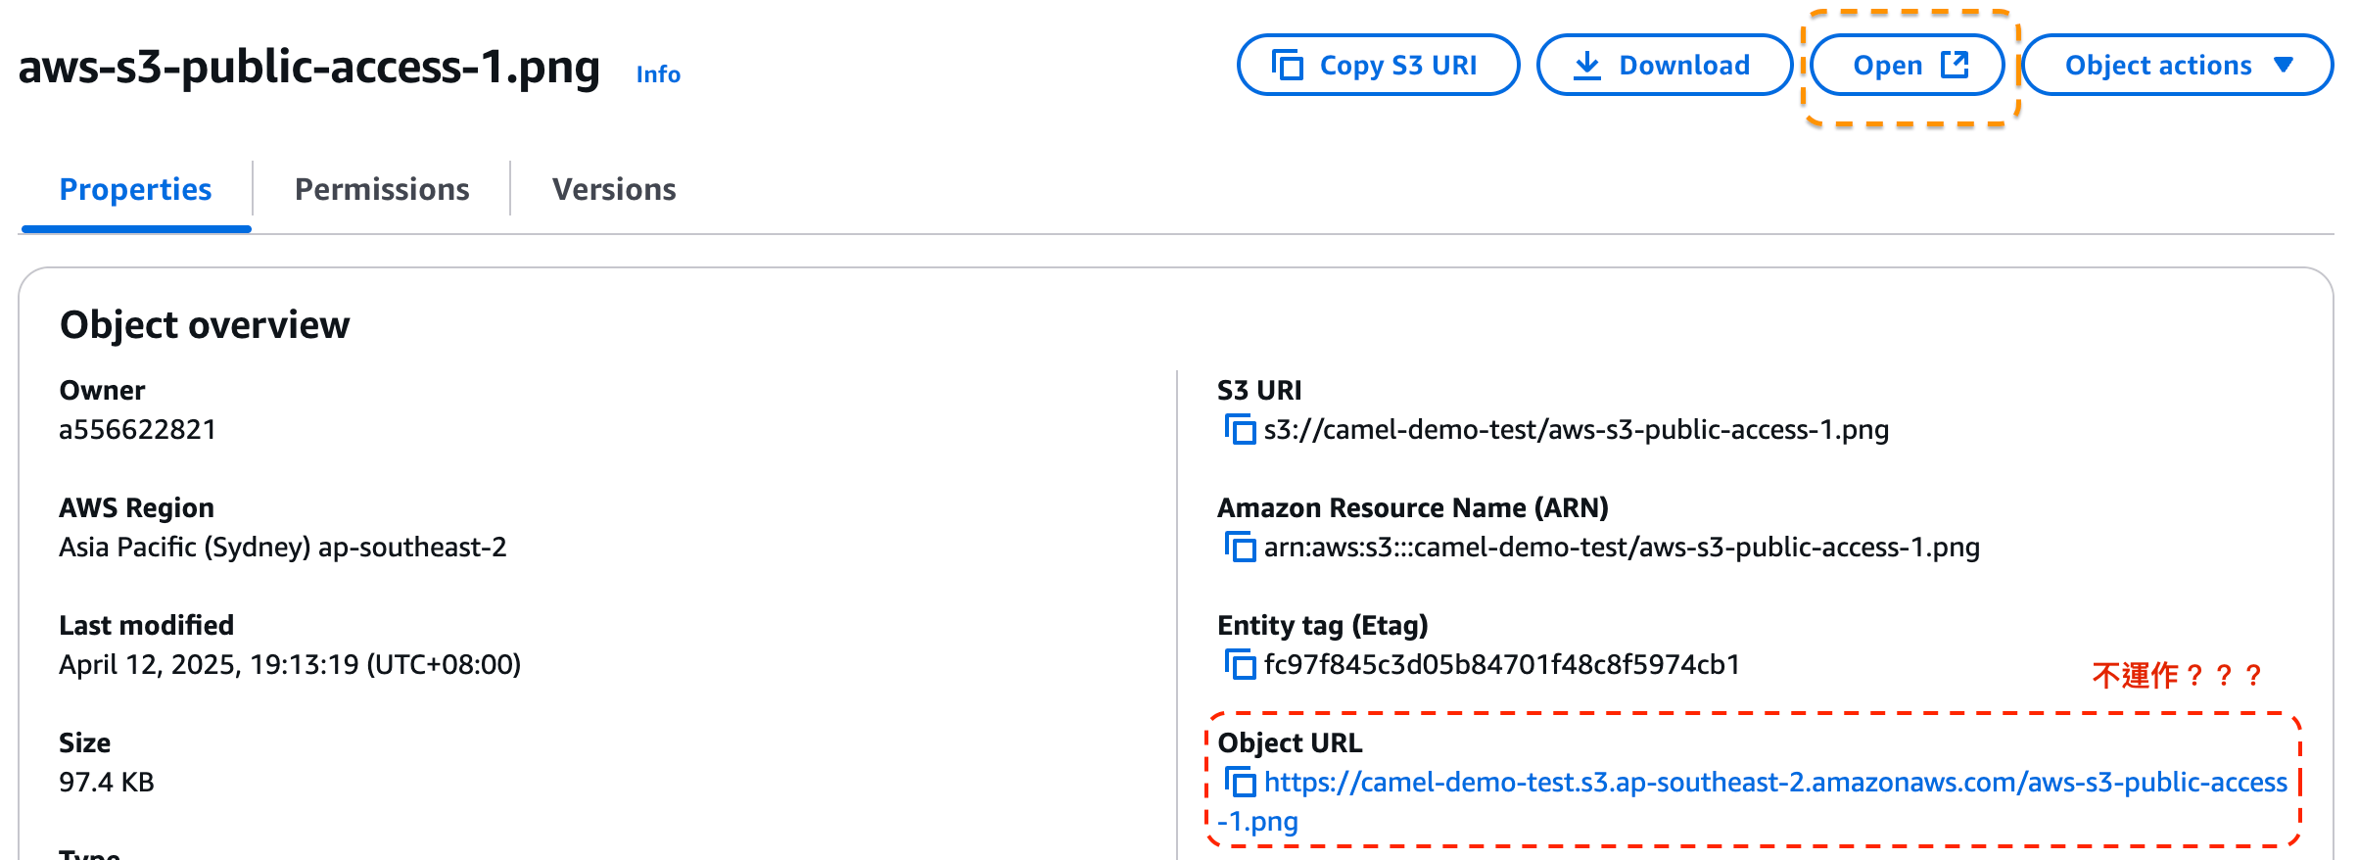Copy the S3 URI value icon
This screenshot has width=2358, height=860.
1240,429
